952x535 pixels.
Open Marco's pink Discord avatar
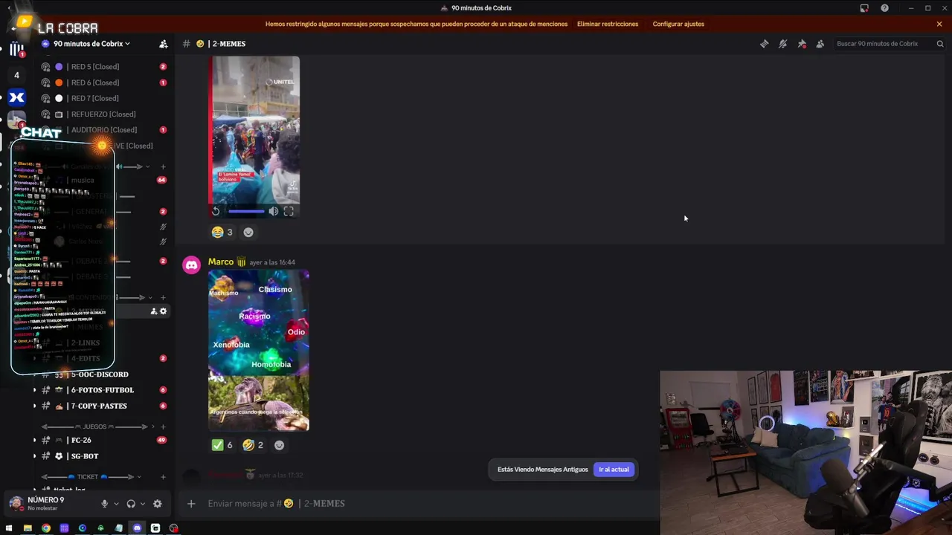tap(192, 266)
